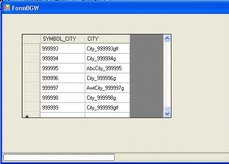The width and height of the screenshot is (229, 164).
Task: Select cell City_999996g
Action: pos(107,78)
